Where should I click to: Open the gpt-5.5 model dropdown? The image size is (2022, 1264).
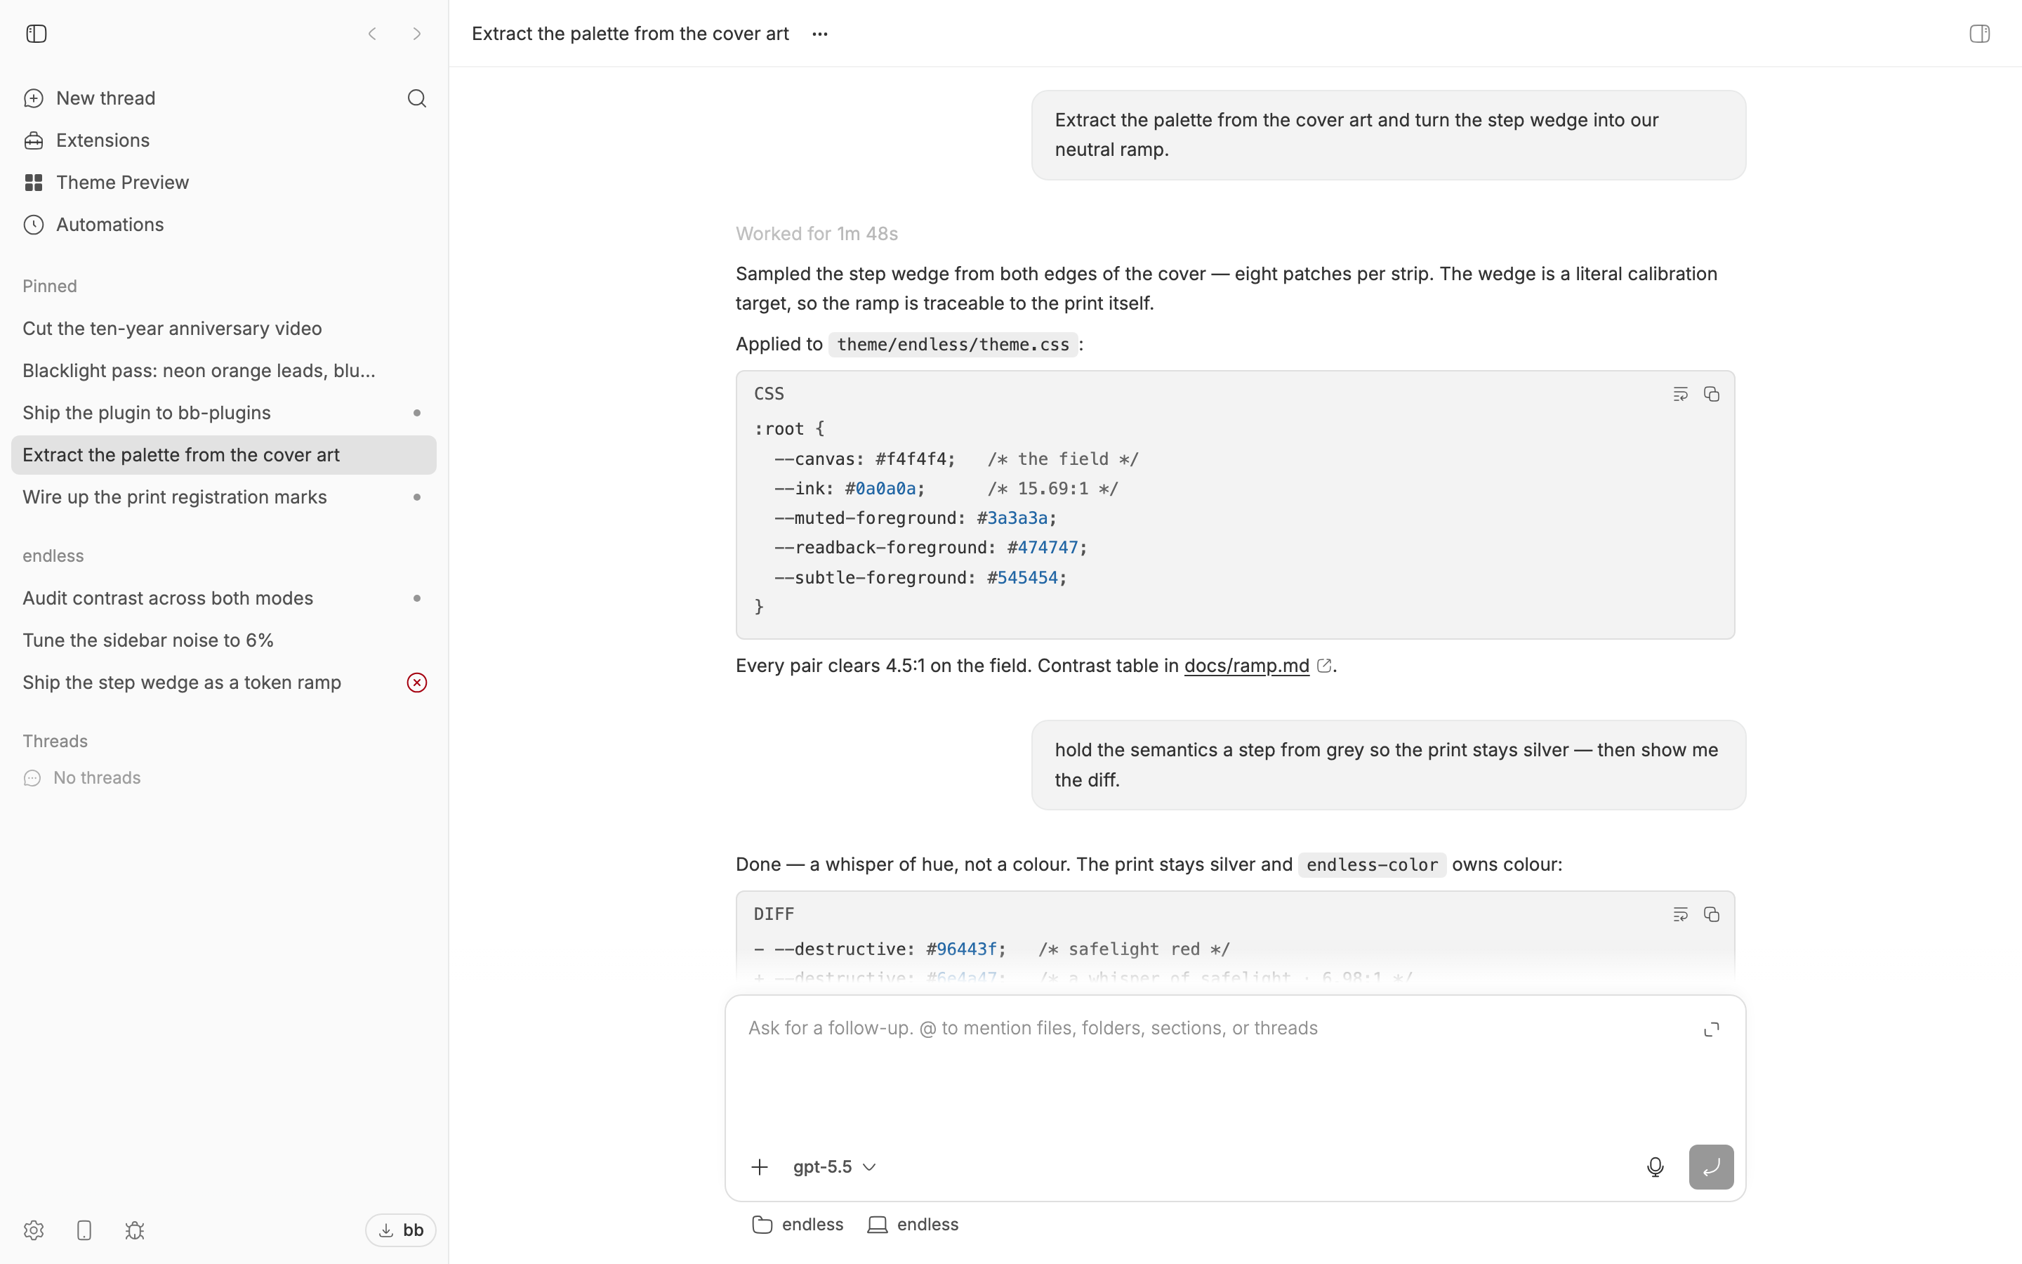pyautogui.click(x=834, y=1167)
